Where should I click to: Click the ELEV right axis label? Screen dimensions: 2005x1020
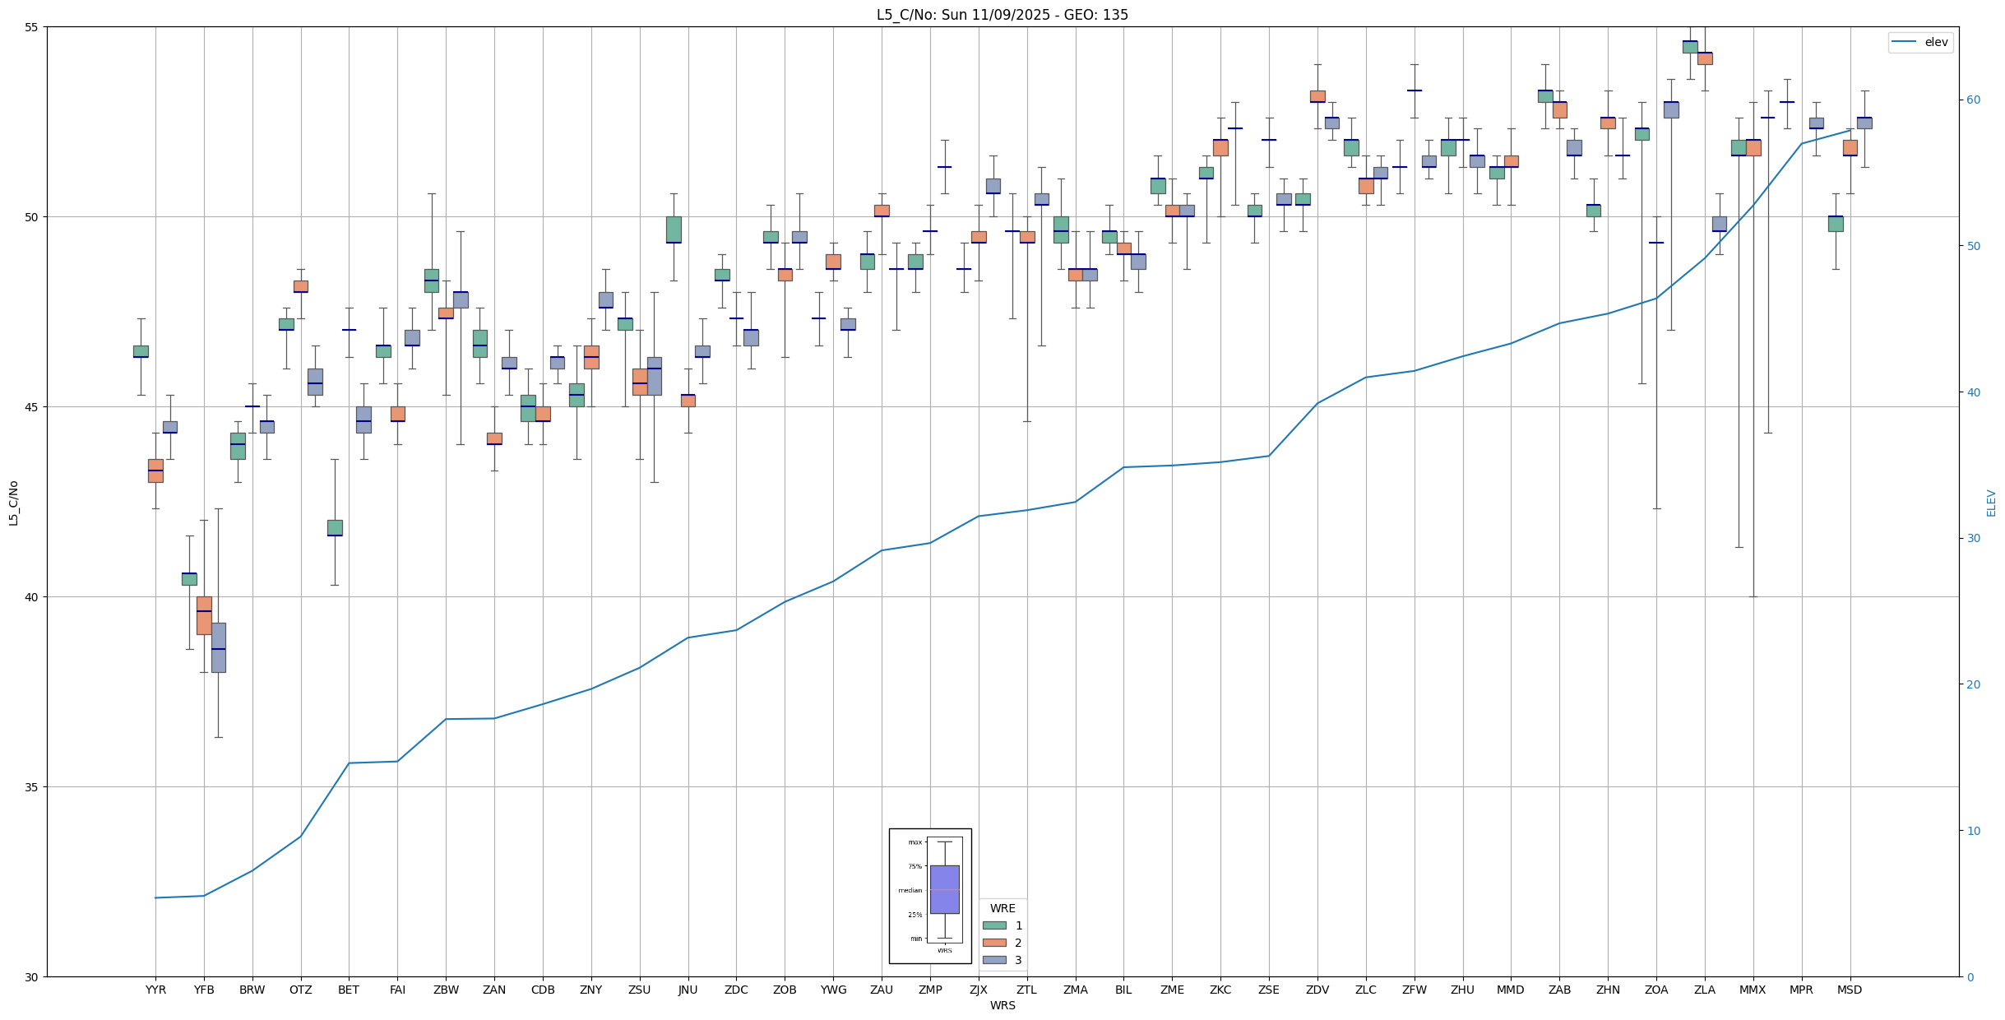coord(1991,503)
